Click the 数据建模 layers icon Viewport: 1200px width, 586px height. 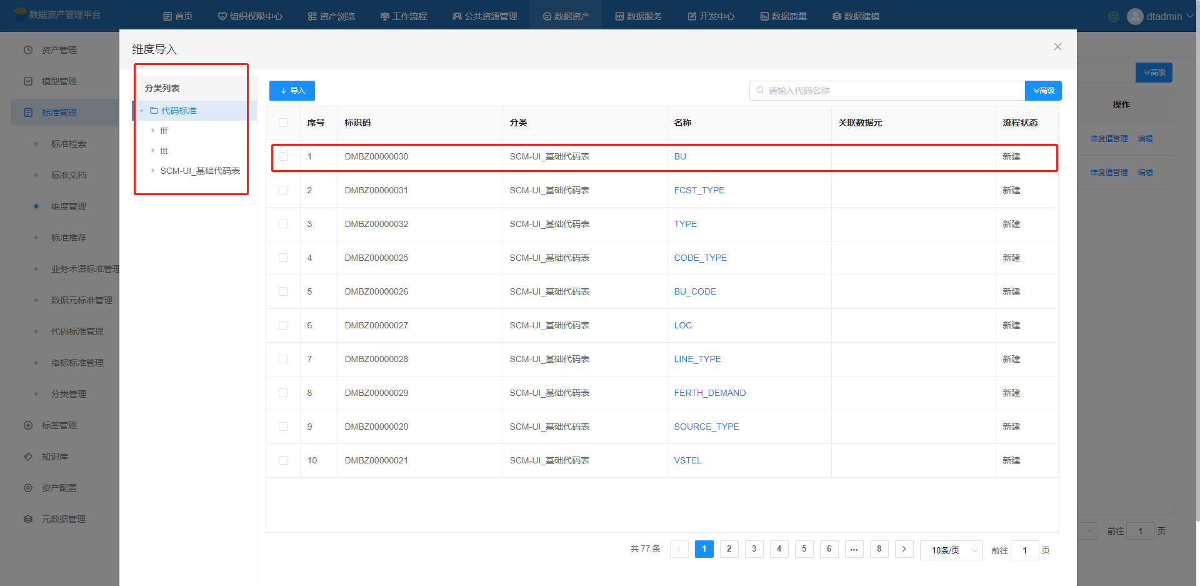tap(837, 16)
